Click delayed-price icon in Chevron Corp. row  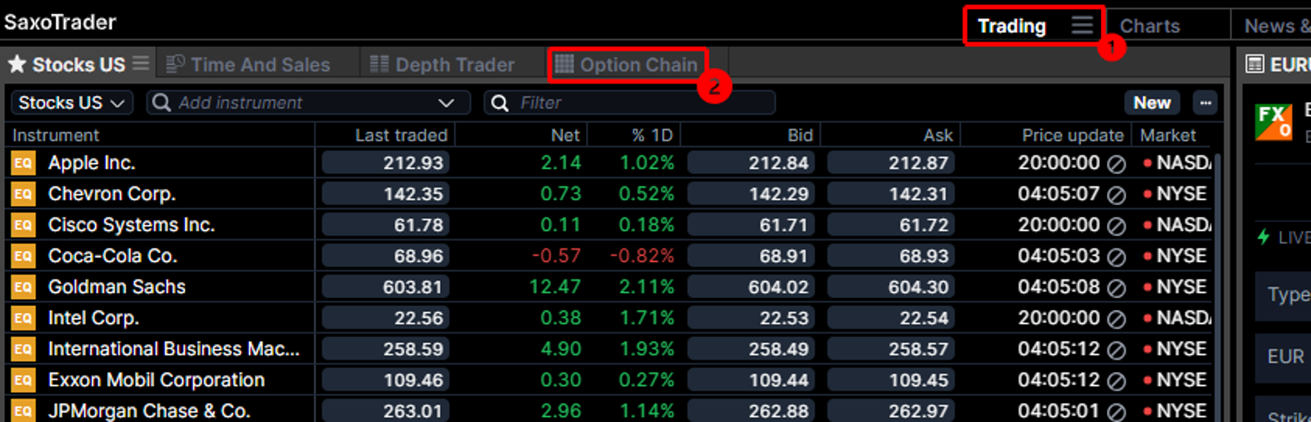tap(1116, 195)
